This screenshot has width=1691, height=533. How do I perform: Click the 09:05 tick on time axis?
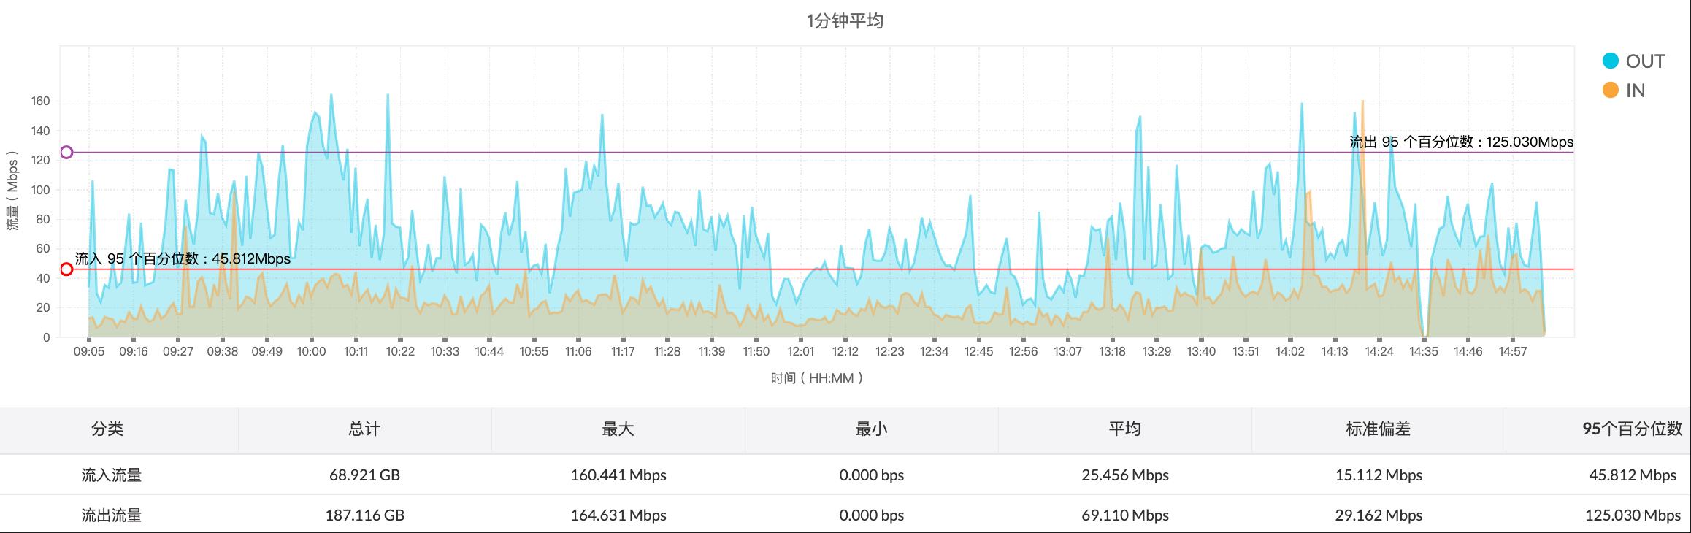click(88, 351)
